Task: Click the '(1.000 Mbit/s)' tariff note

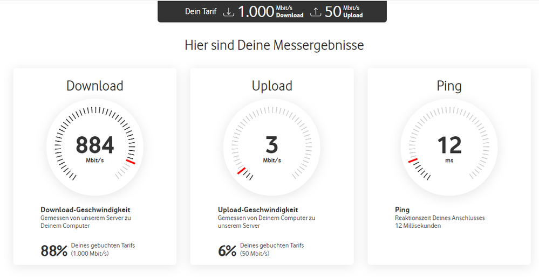Action: (90, 254)
